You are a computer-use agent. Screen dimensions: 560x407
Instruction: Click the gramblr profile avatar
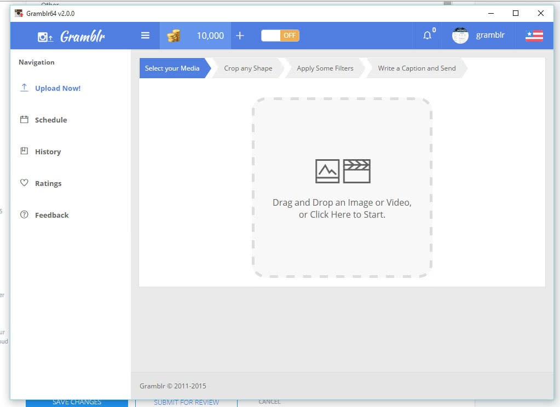[x=460, y=36]
